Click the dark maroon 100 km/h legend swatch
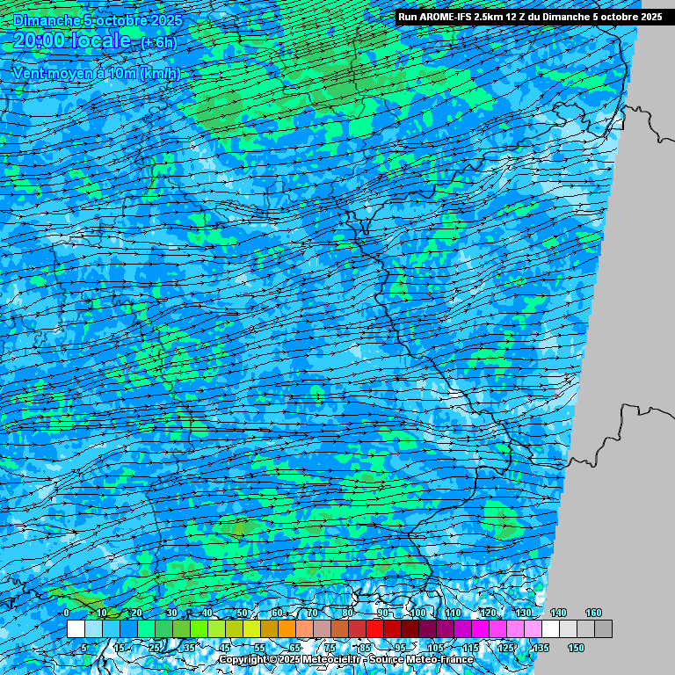The width and height of the screenshot is (675, 675). coord(410,629)
